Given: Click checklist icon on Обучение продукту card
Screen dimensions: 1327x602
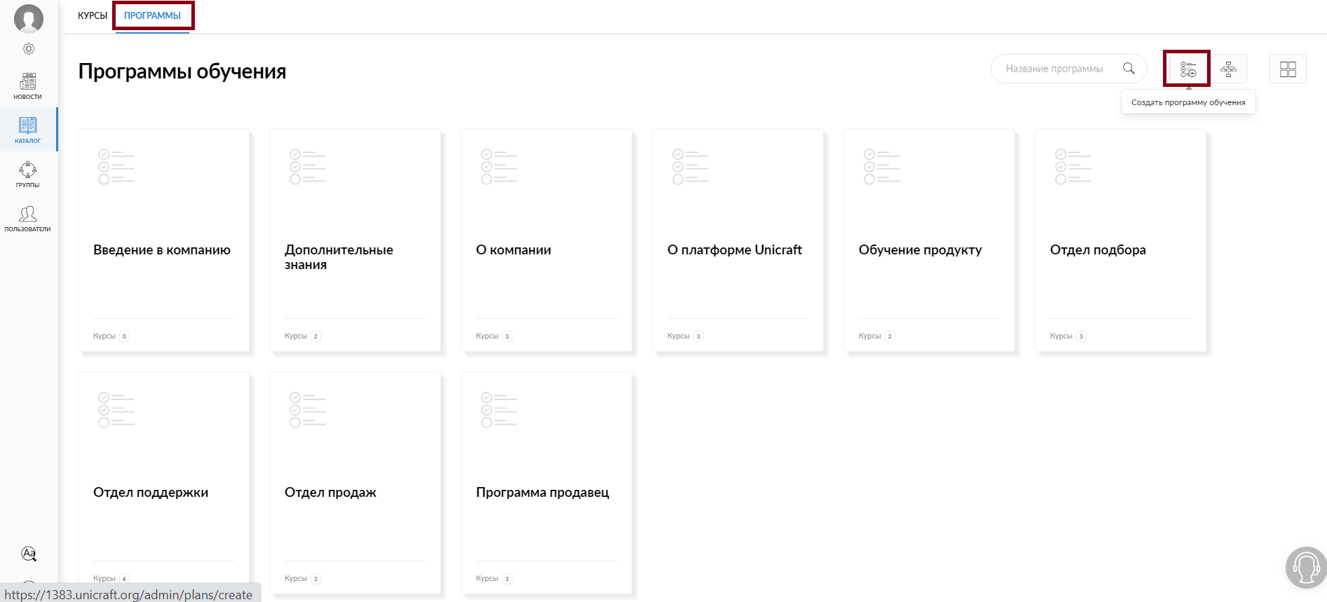Looking at the screenshot, I should point(882,167).
